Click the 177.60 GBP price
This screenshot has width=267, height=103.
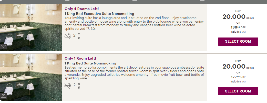[238, 77]
